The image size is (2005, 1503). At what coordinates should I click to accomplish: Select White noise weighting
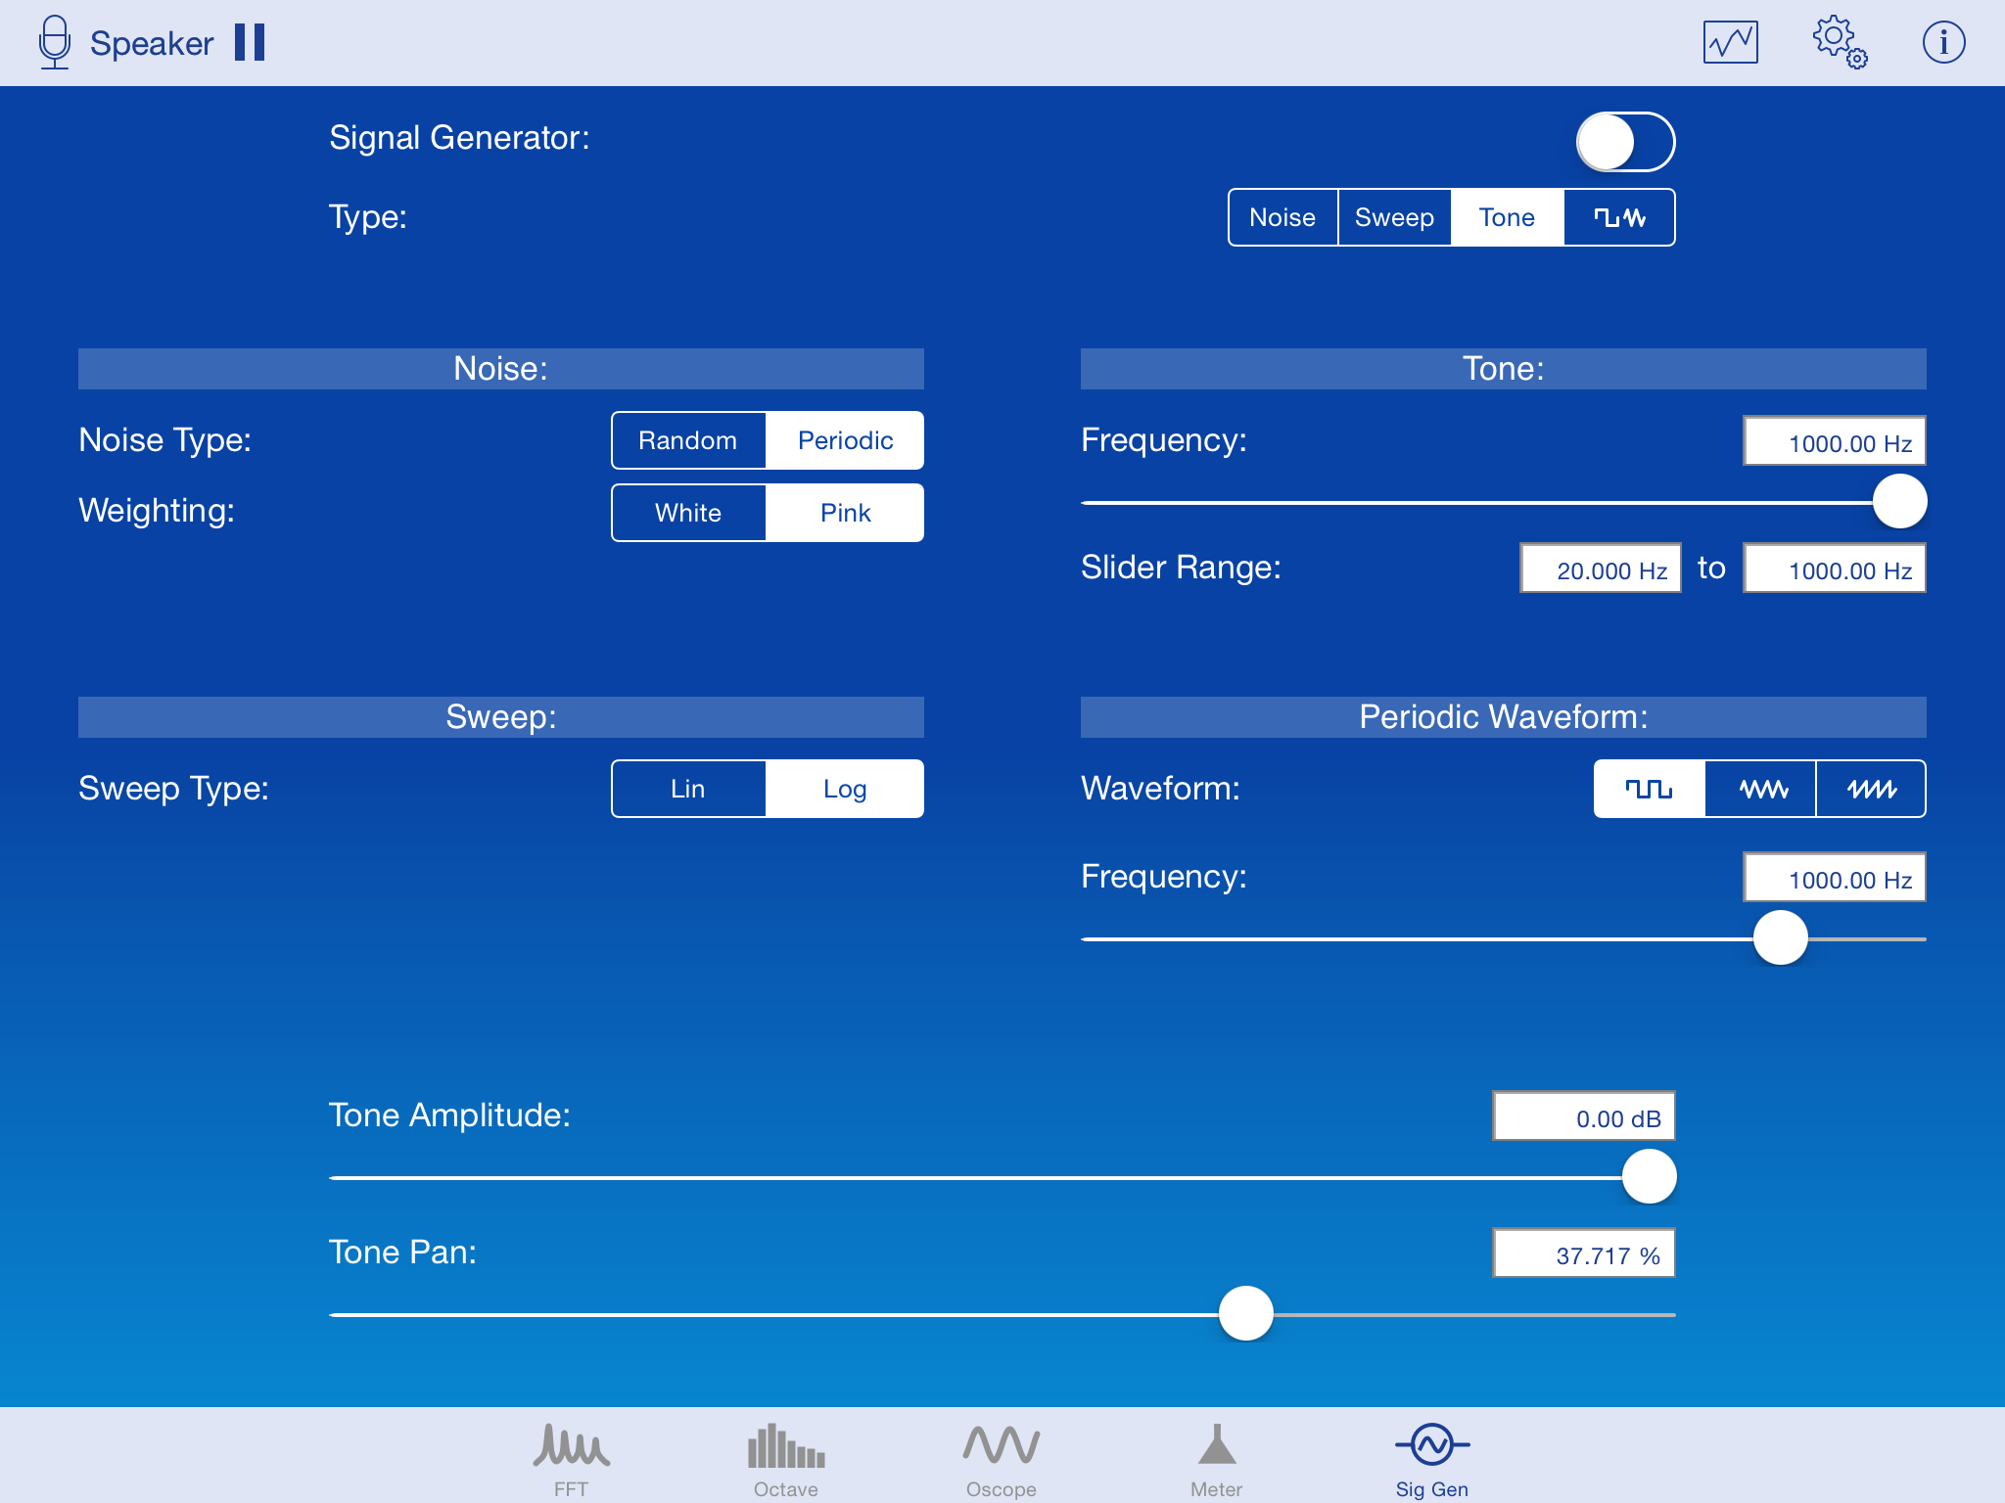tap(688, 513)
